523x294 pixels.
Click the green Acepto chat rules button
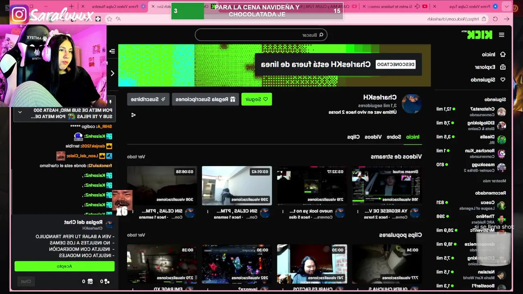65,266
